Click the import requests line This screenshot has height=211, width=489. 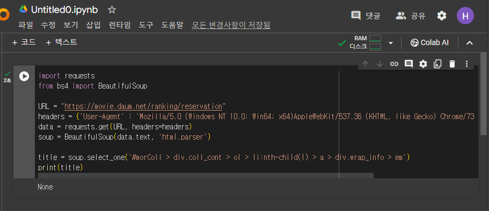[67, 76]
